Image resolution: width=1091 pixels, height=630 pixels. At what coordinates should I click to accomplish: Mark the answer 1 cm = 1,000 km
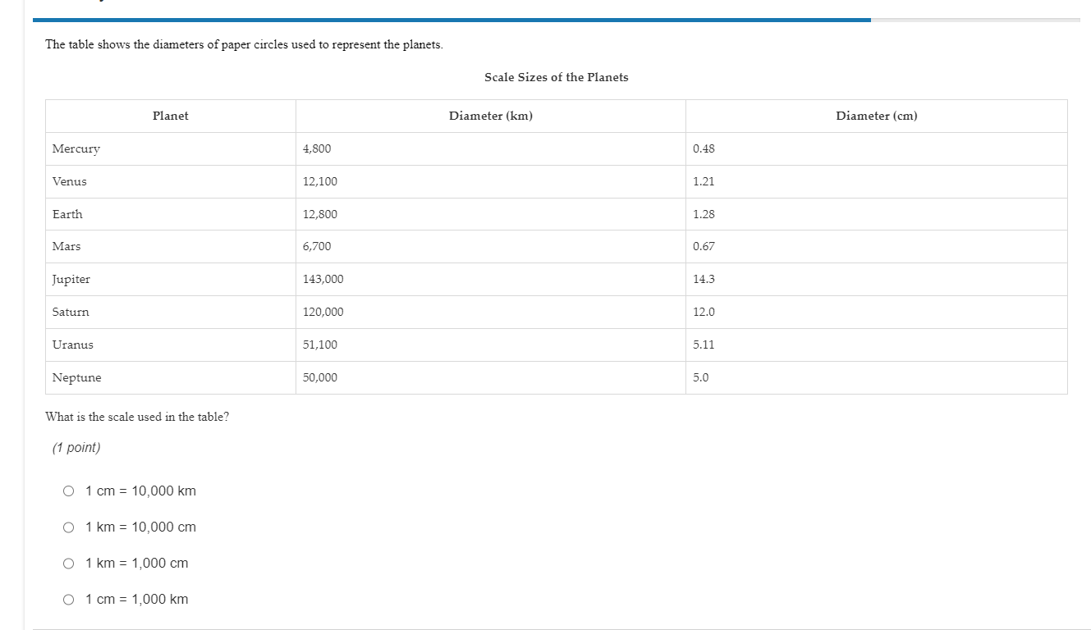pos(69,600)
